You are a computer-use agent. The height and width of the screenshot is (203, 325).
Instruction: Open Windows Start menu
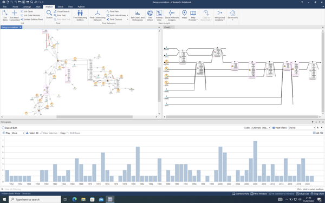pos(4,199)
